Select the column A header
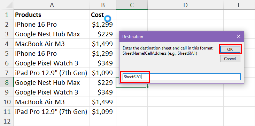The width and height of the screenshot is (255, 126). 52,5
